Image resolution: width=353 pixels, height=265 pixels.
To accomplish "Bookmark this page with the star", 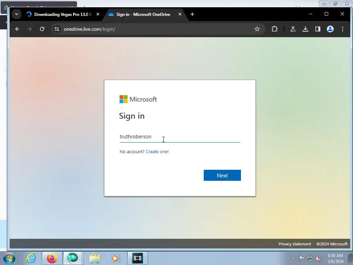I will pos(257,29).
